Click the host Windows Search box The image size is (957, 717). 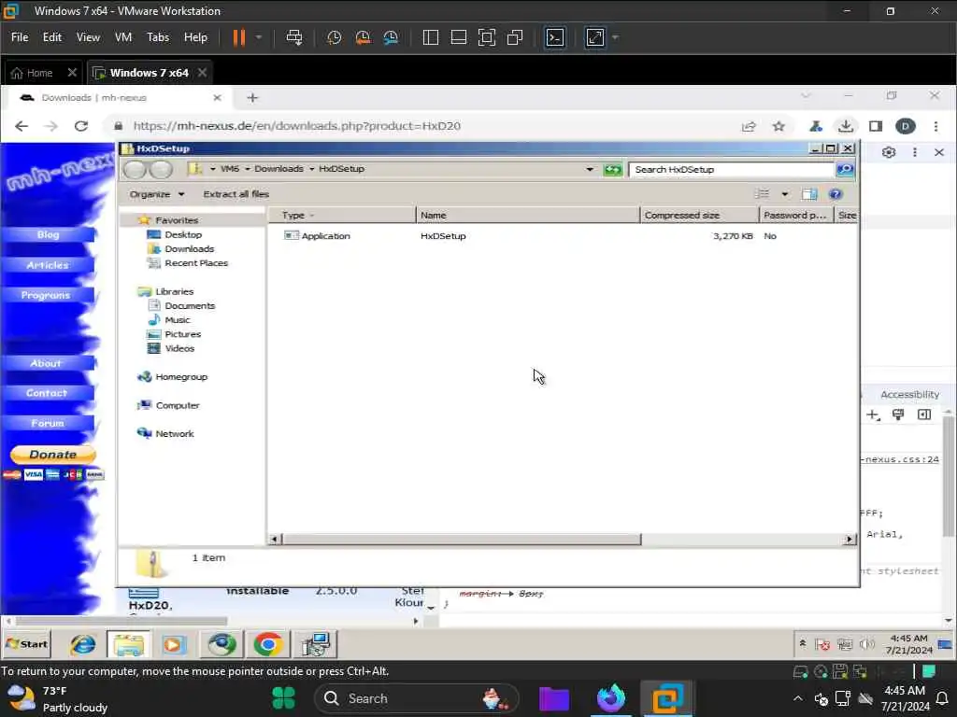click(416, 698)
